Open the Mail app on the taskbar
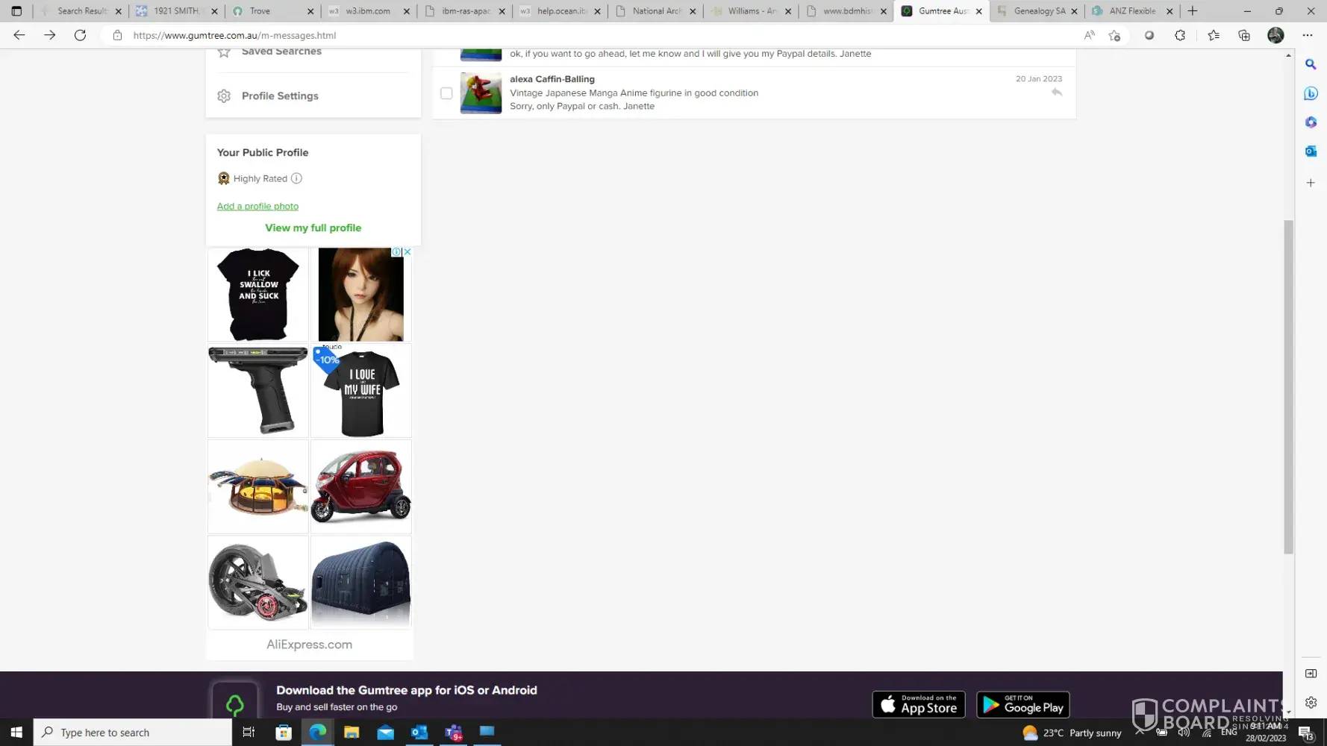The width and height of the screenshot is (1327, 746). 386,733
